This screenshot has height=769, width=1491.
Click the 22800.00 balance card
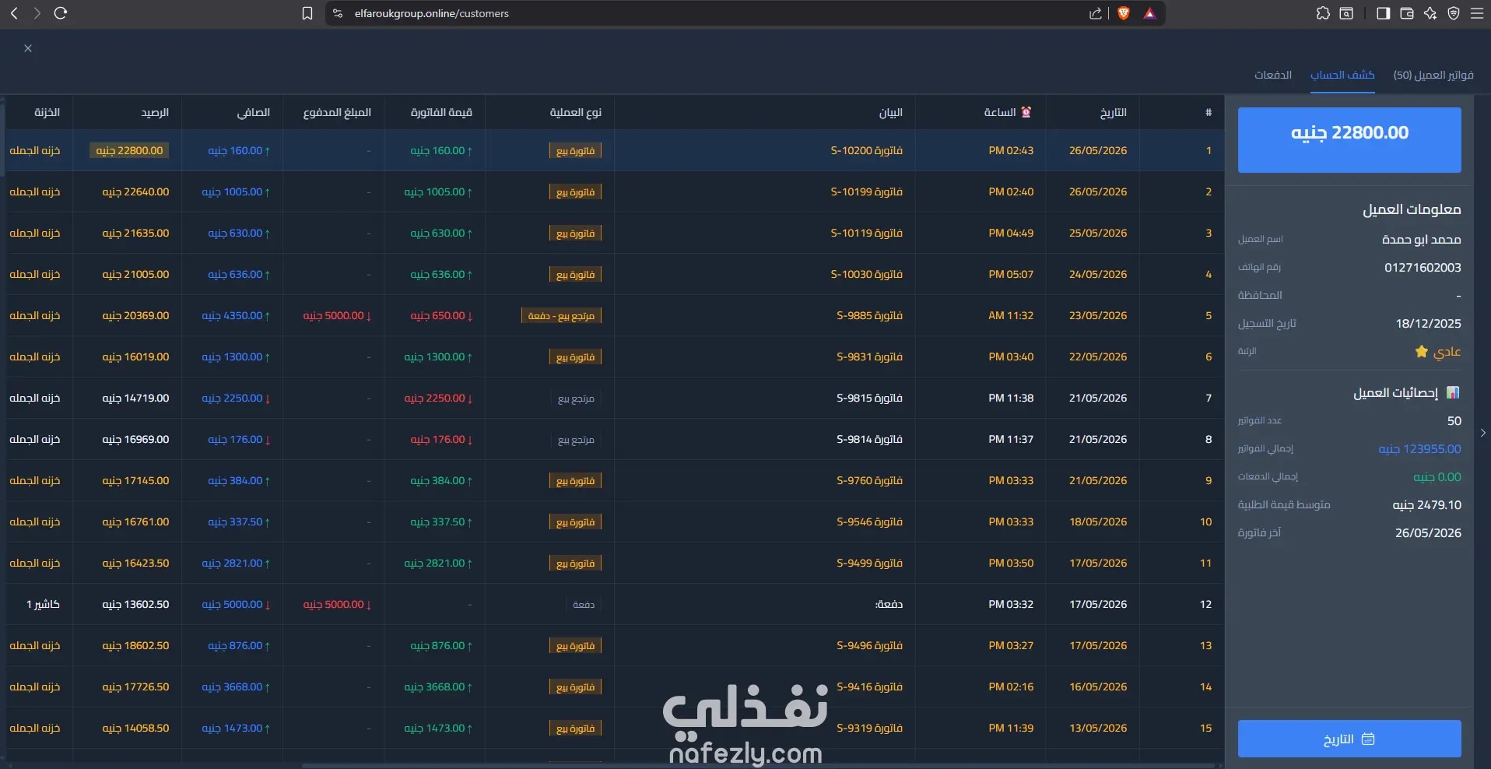click(1349, 140)
